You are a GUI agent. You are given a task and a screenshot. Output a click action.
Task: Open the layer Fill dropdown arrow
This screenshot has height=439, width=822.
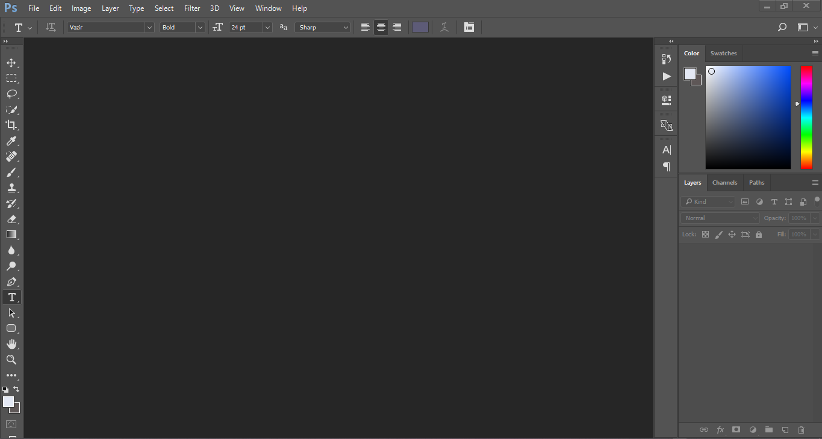pyautogui.click(x=815, y=235)
